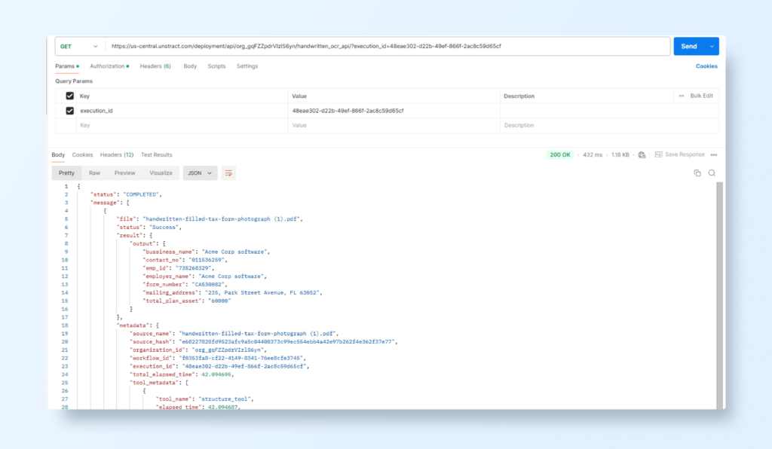Click the Save Response icon

coord(658,155)
